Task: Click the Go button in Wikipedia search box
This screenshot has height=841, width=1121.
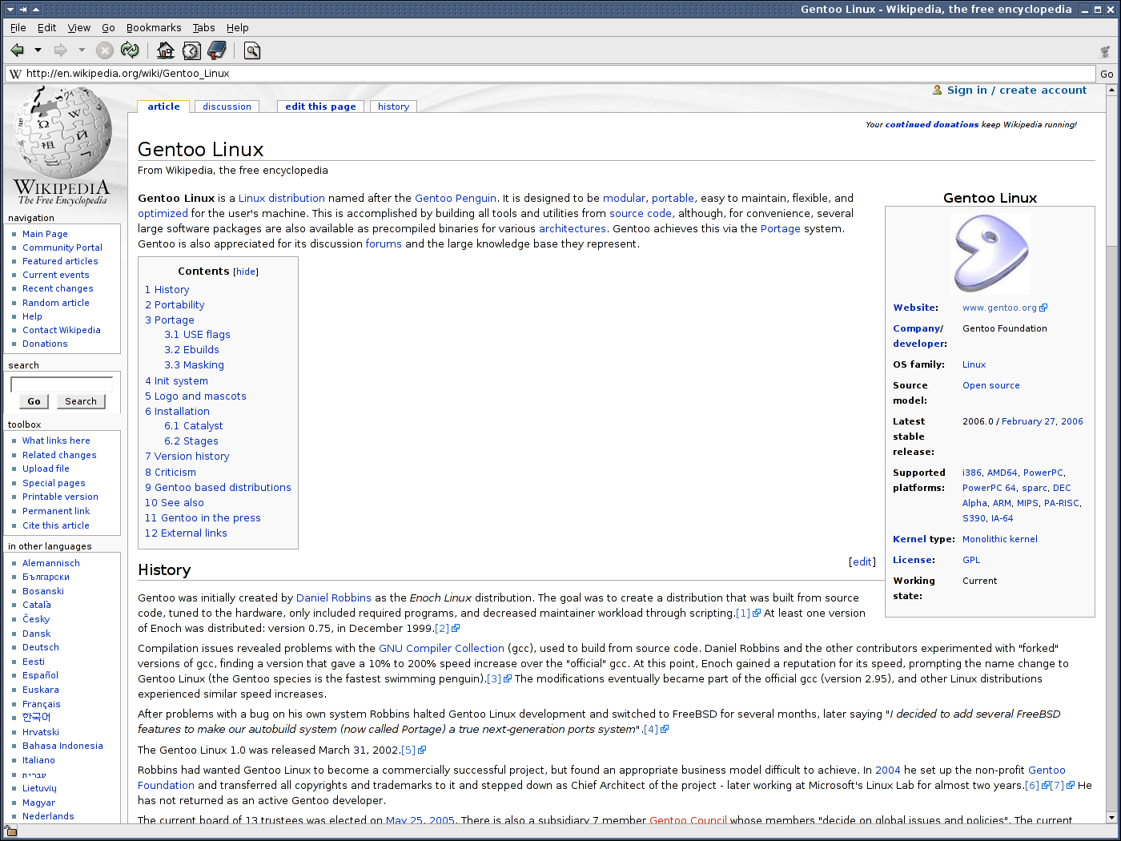Action: pyautogui.click(x=34, y=401)
